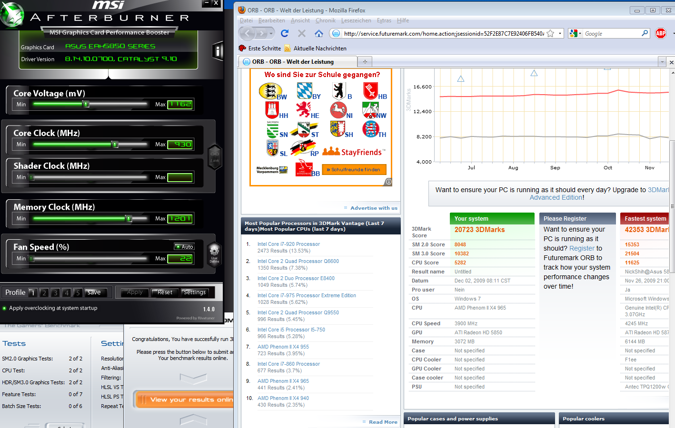The height and width of the screenshot is (428, 675).
Task: Open the URL bar history dropdown
Action: coord(560,33)
